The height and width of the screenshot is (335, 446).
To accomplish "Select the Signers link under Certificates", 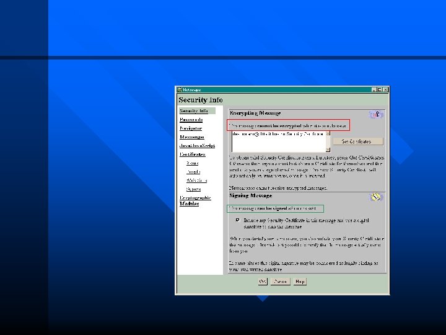I will [194, 189].
